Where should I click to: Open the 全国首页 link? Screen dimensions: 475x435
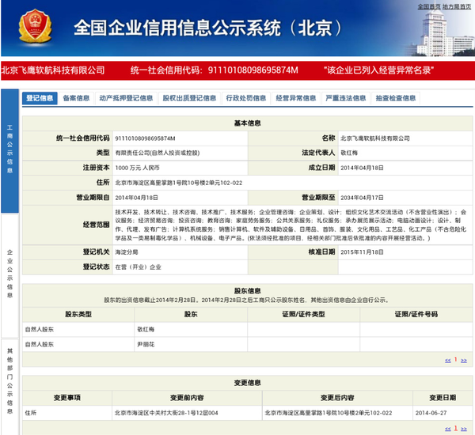tap(428, 6)
